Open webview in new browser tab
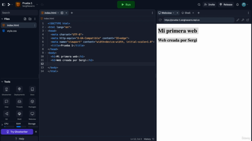Viewport: 252px width, 141px height. tap(248, 20)
